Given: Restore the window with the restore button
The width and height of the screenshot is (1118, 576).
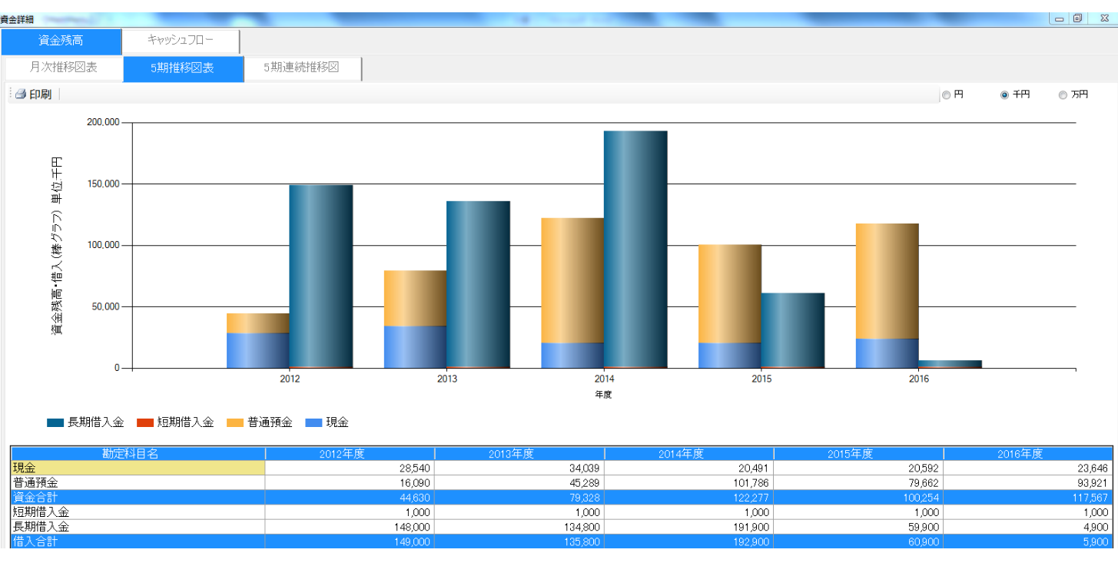Looking at the screenshot, I should click(1078, 18).
